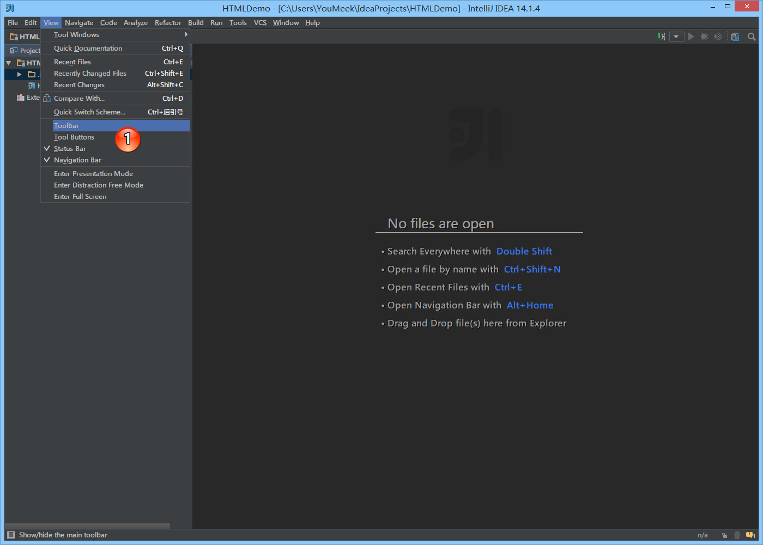The image size is (763, 545).
Task: Click Quick Switch Scheme... entry
Action: pyautogui.click(x=89, y=112)
